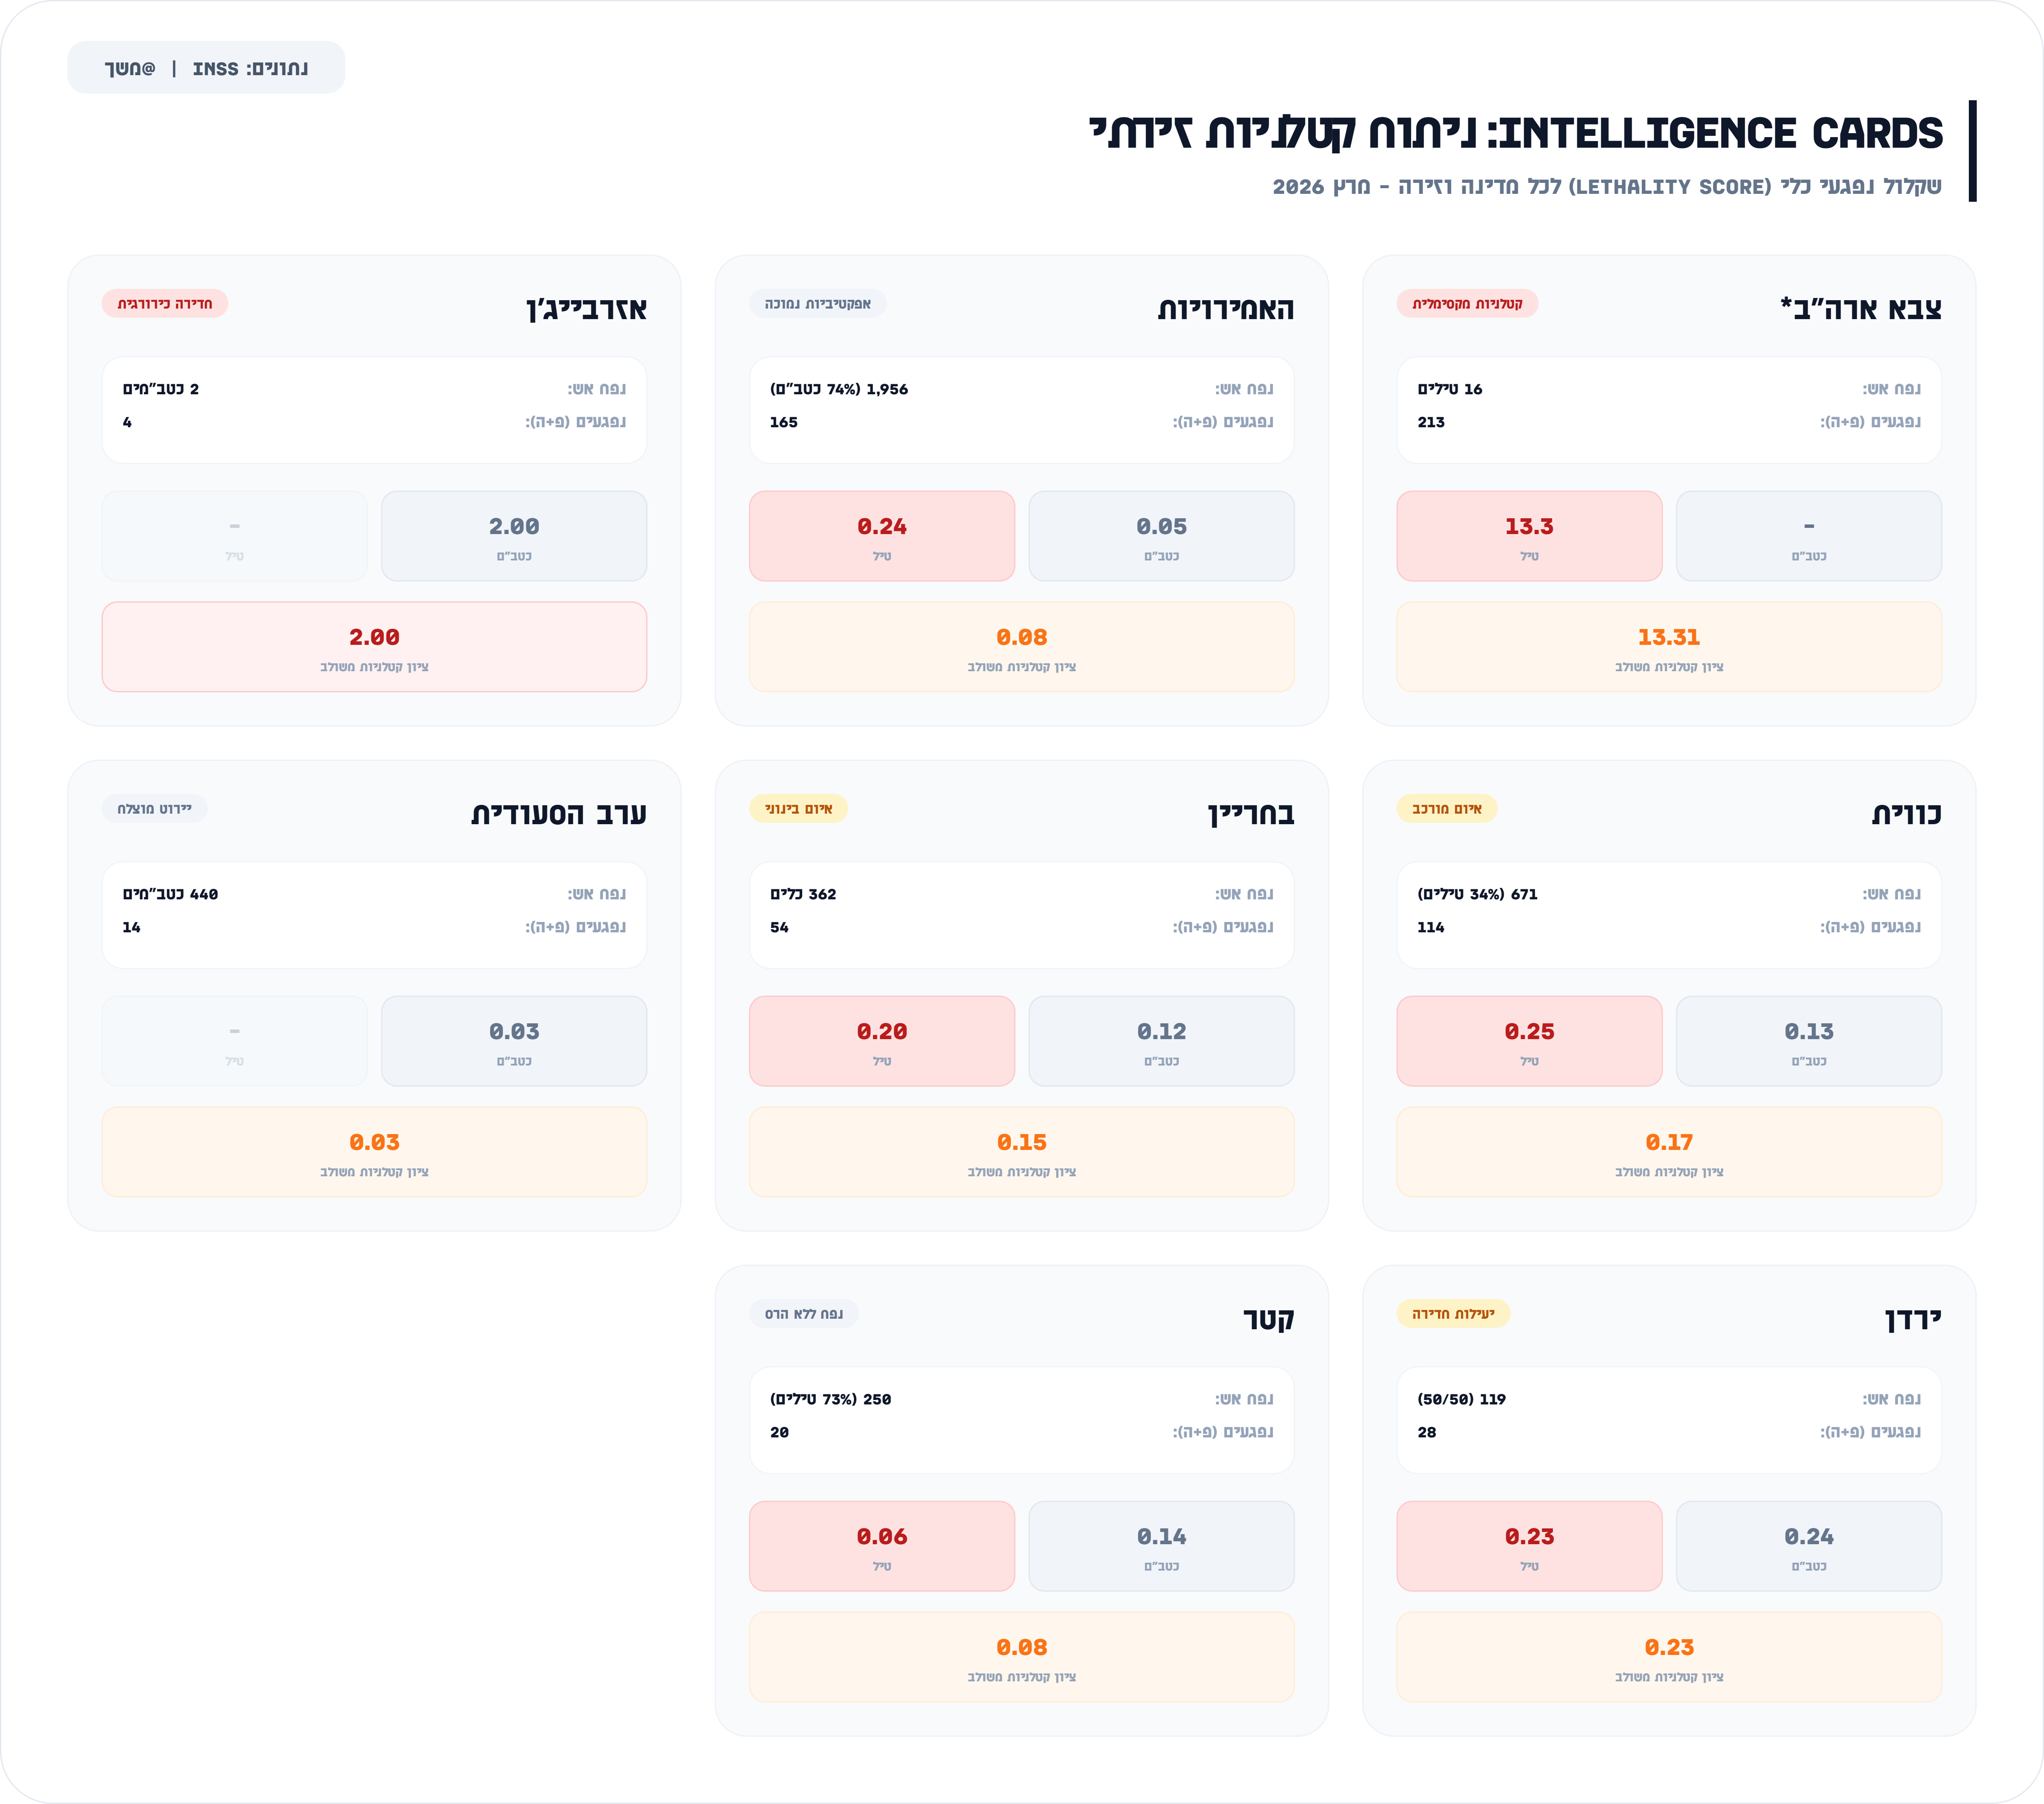This screenshot has height=1804, width=2044.
Task: Click the 0.05 UAV score box
Action: [1161, 536]
